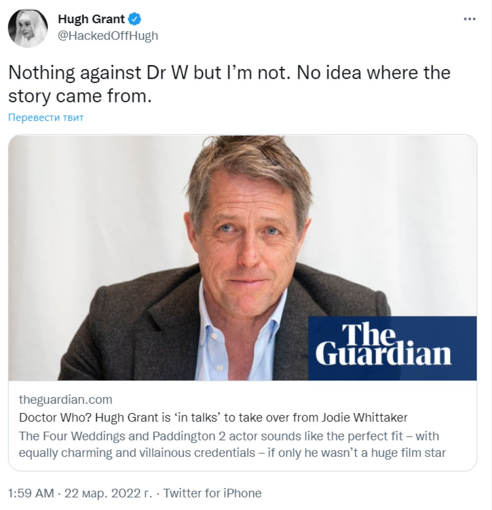Image resolution: width=492 pixels, height=510 pixels.
Task: Open the Twitter for iPhone source link
Action: [212, 493]
